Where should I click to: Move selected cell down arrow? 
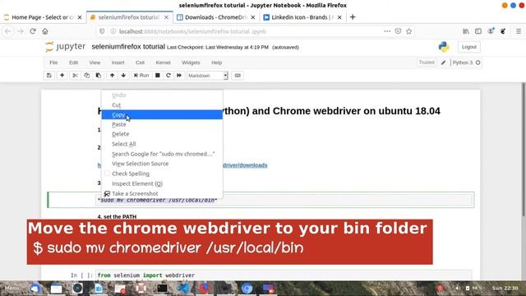click(123, 76)
